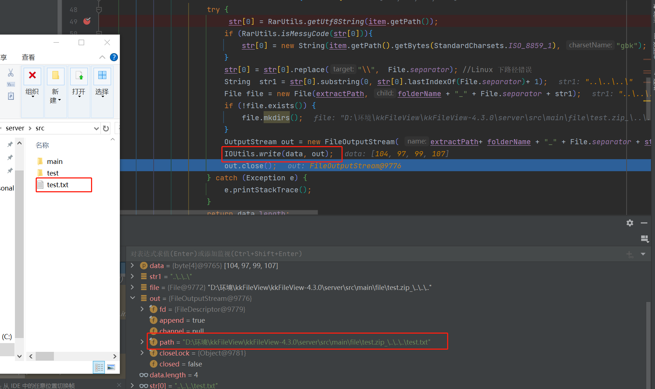Collapse the Explorer ribbon chevron
Viewport: 655px width, 389px height.
point(102,57)
